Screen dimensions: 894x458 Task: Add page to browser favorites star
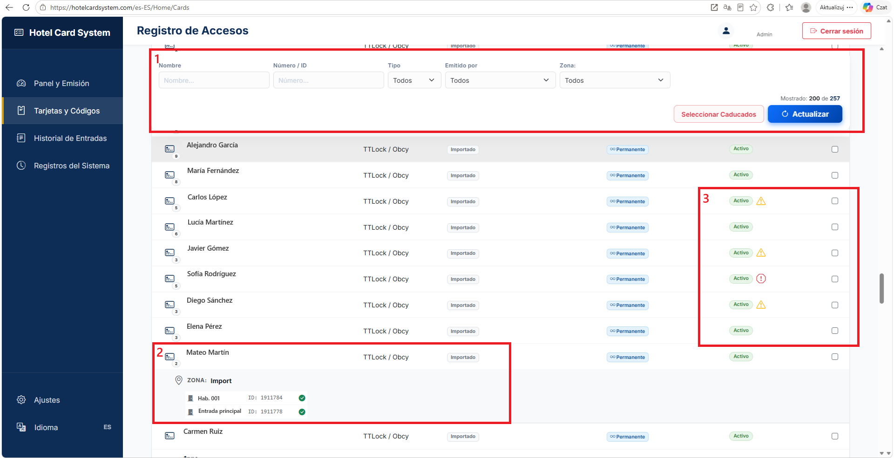pyautogui.click(x=753, y=7)
